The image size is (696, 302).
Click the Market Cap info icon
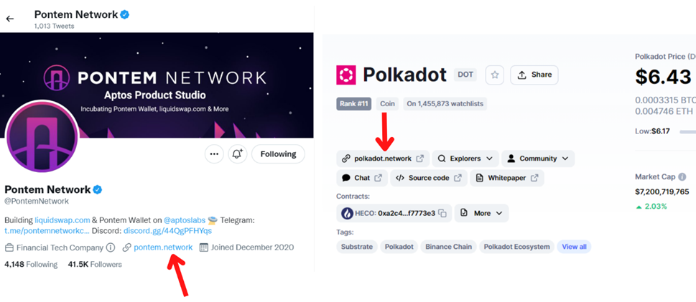tap(682, 176)
